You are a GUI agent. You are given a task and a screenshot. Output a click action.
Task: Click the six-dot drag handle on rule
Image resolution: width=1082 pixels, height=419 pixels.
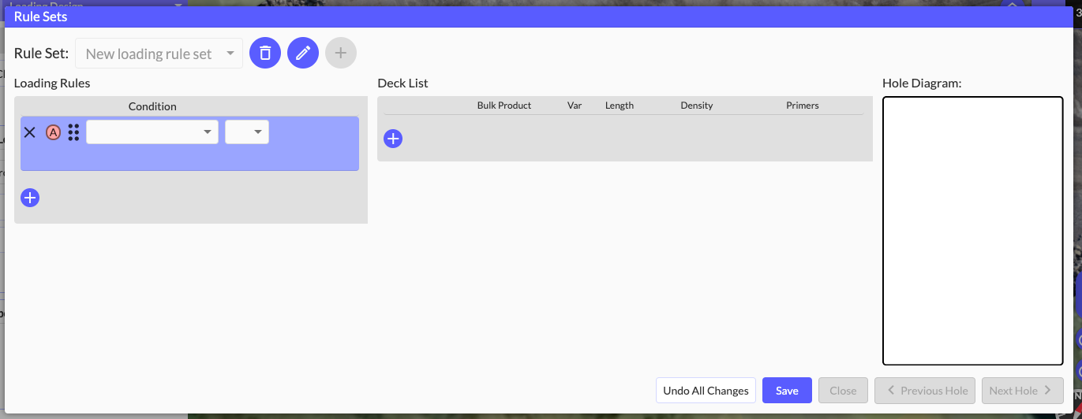(x=73, y=132)
